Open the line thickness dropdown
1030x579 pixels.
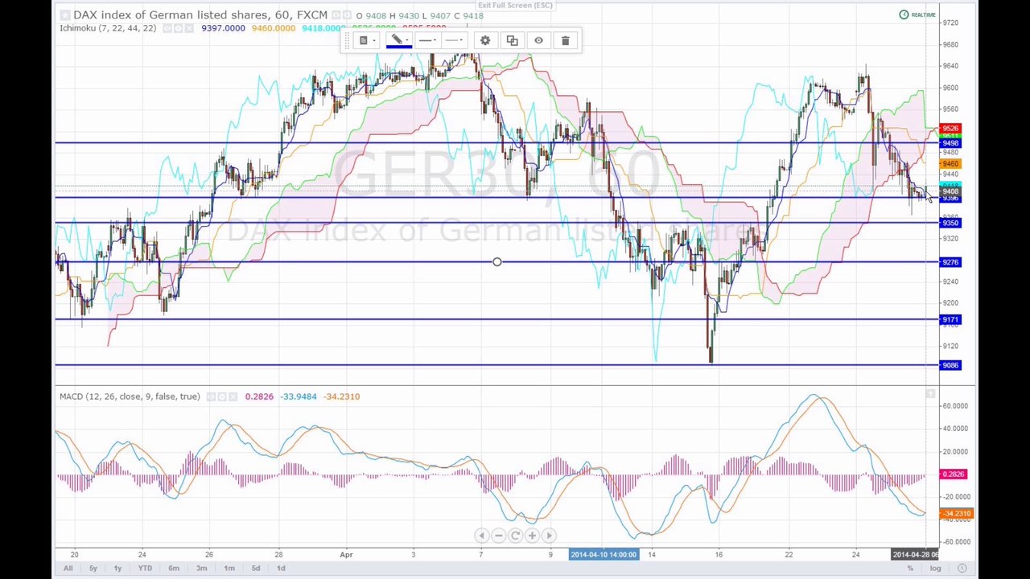tap(427, 40)
